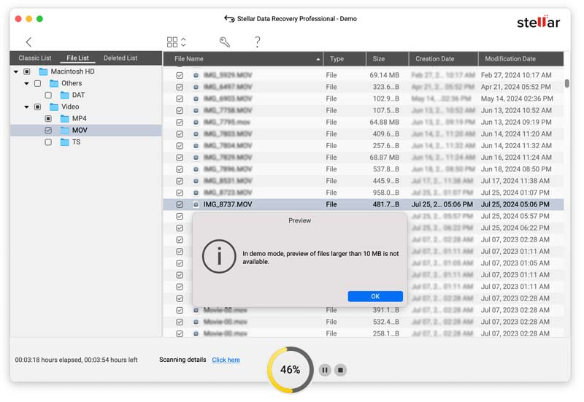Image resolution: width=584 pixels, height=402 pixels.
Task: Click the file list vertical scrollbar
Action: (x=567, y=83)
